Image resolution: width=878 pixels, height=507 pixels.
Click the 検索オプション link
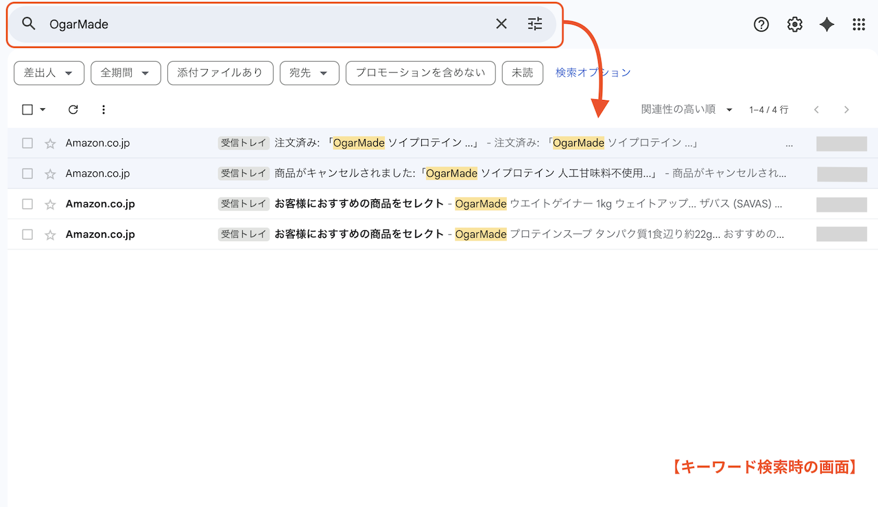593,73
